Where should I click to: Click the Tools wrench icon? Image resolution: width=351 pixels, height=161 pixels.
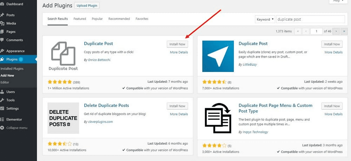2,100
